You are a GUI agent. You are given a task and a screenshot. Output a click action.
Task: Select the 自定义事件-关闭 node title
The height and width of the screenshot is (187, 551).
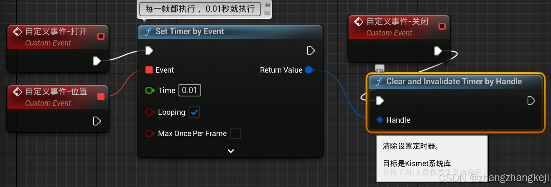397,21
